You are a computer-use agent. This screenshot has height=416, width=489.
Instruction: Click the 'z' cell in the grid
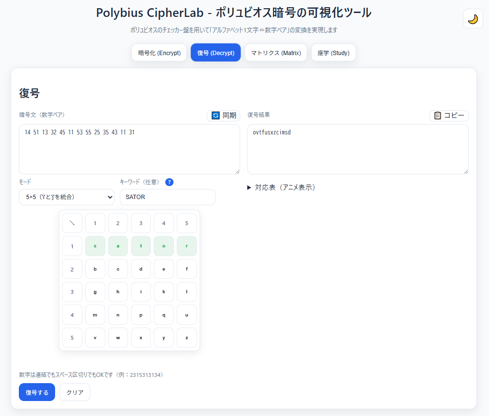pos(187,338)
